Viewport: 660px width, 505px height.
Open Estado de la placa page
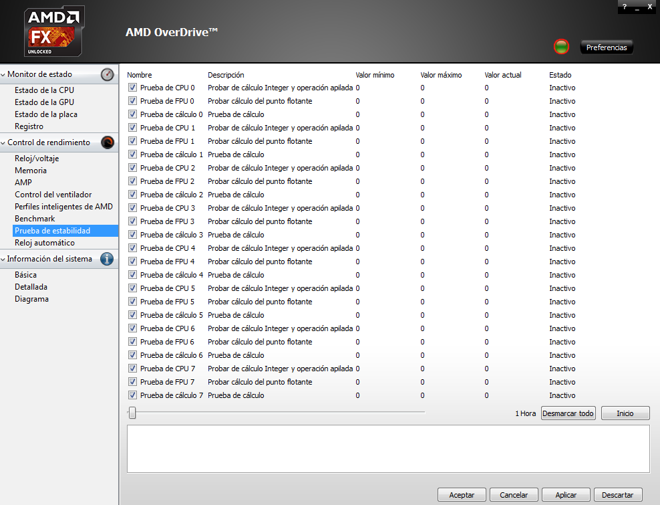[46, 114]
